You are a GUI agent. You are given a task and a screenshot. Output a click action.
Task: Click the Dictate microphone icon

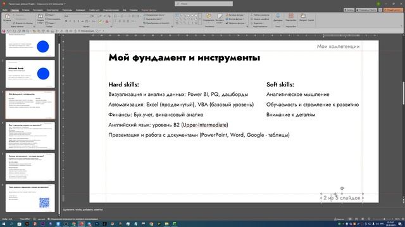coord(278,16)
